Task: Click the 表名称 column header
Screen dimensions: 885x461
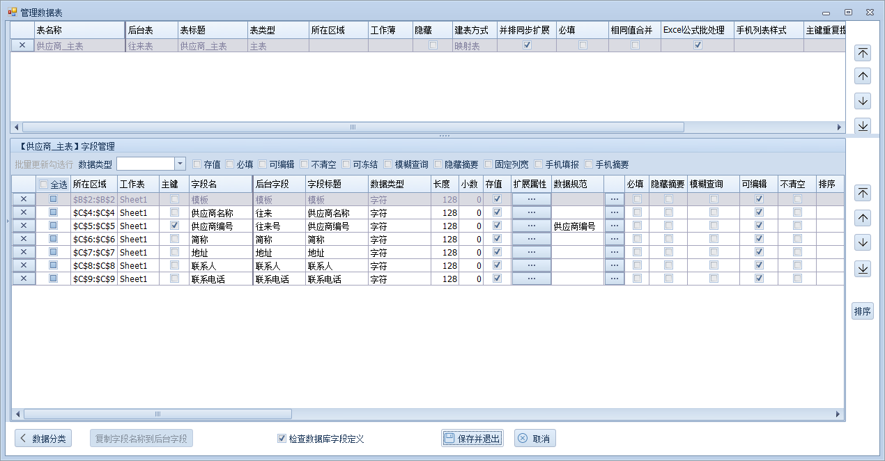Action: pyautogui.click(x=79, y=31)
